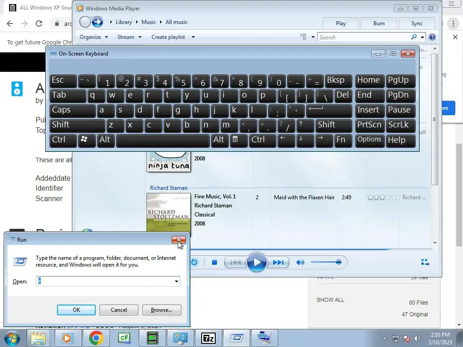
Task: Open Chrome from the taskbar
Action: tap(96, 338)
